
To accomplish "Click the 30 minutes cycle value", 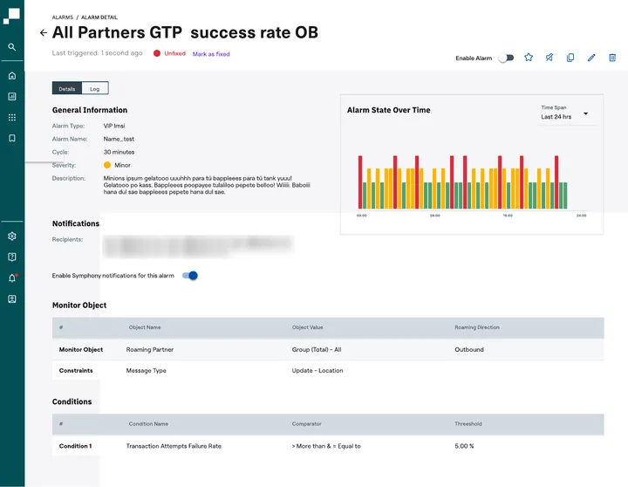I will click(119, 153).
